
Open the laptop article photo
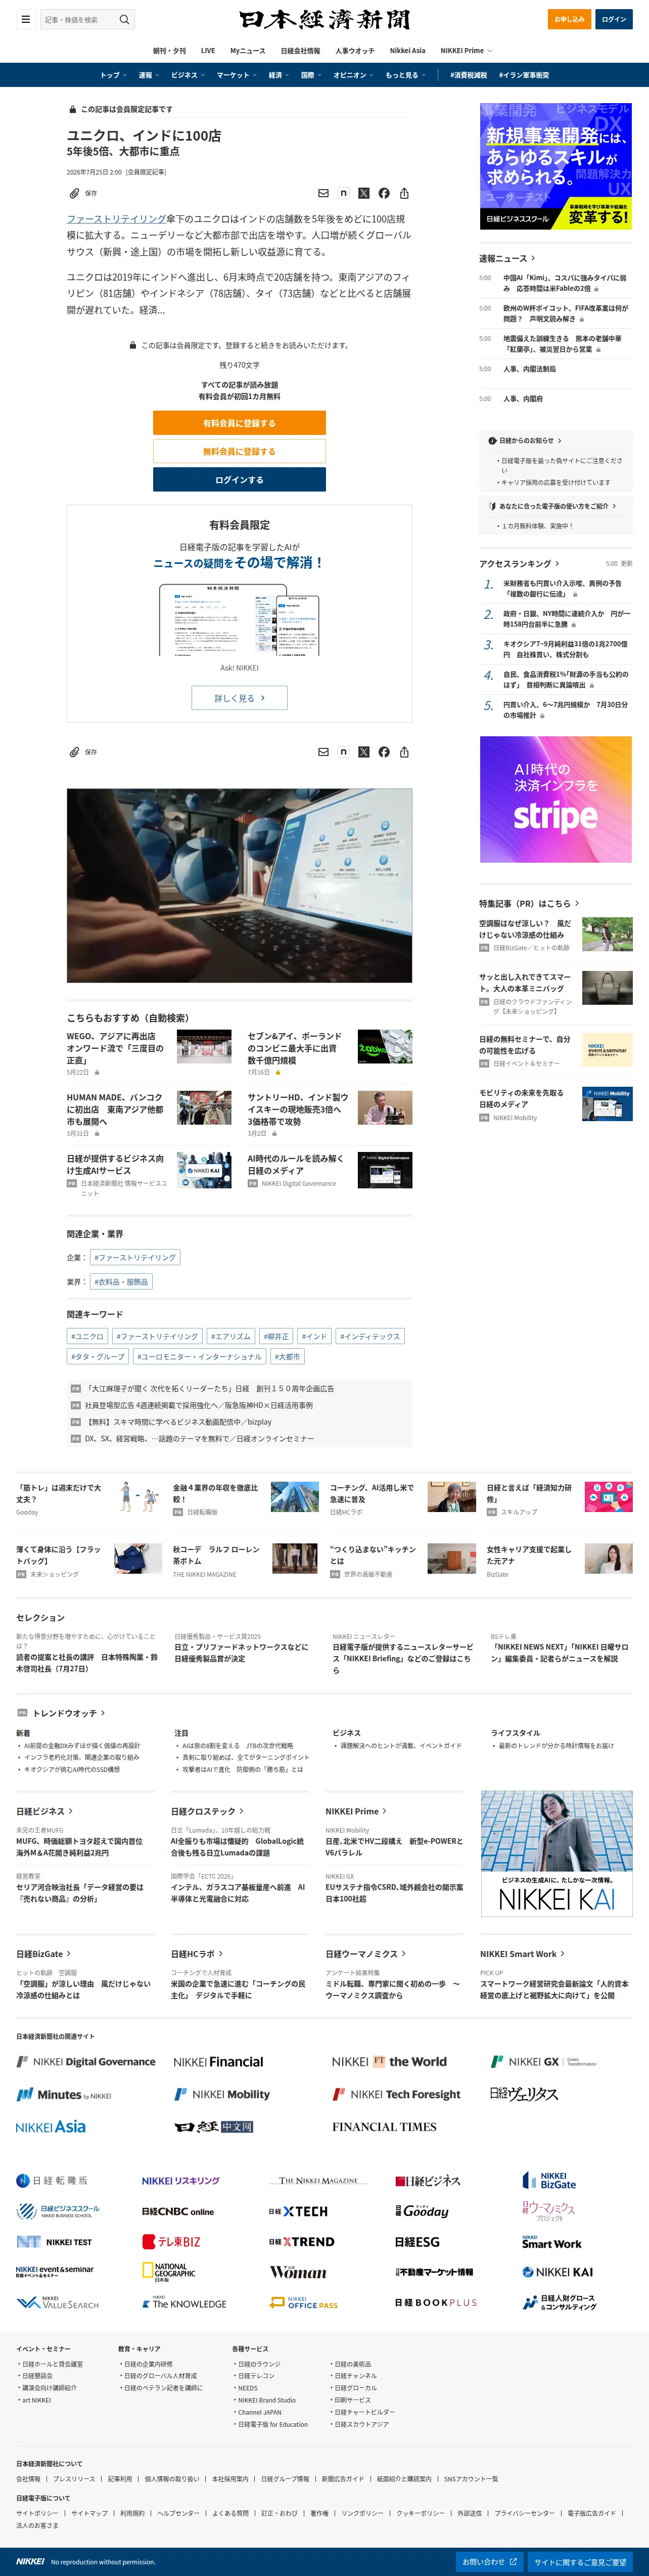[x=239, y=886]
